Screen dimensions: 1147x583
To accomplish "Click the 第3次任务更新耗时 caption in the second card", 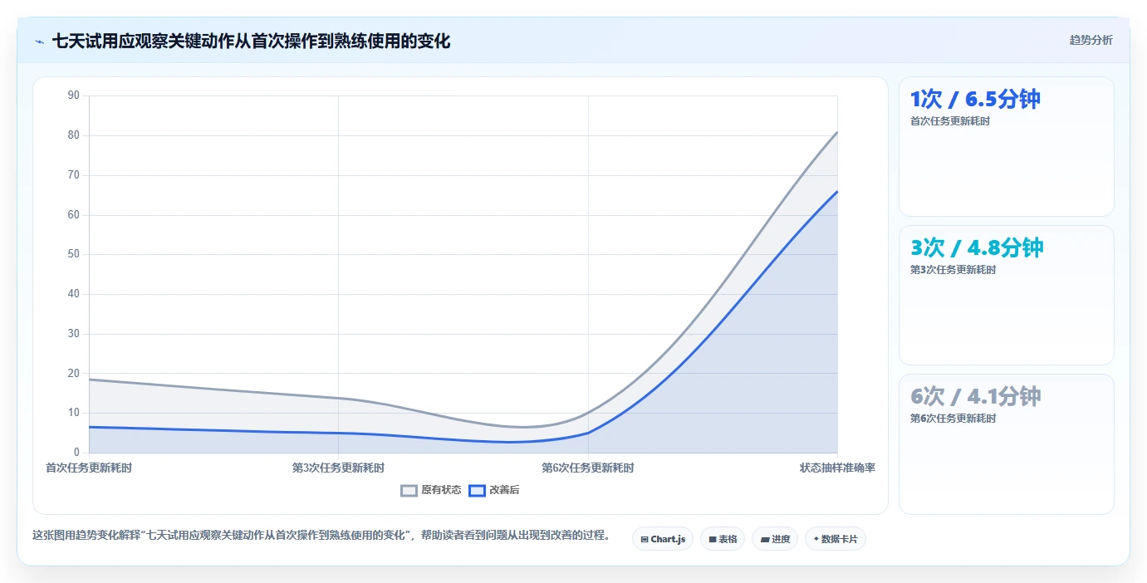I will pos(953,270).
